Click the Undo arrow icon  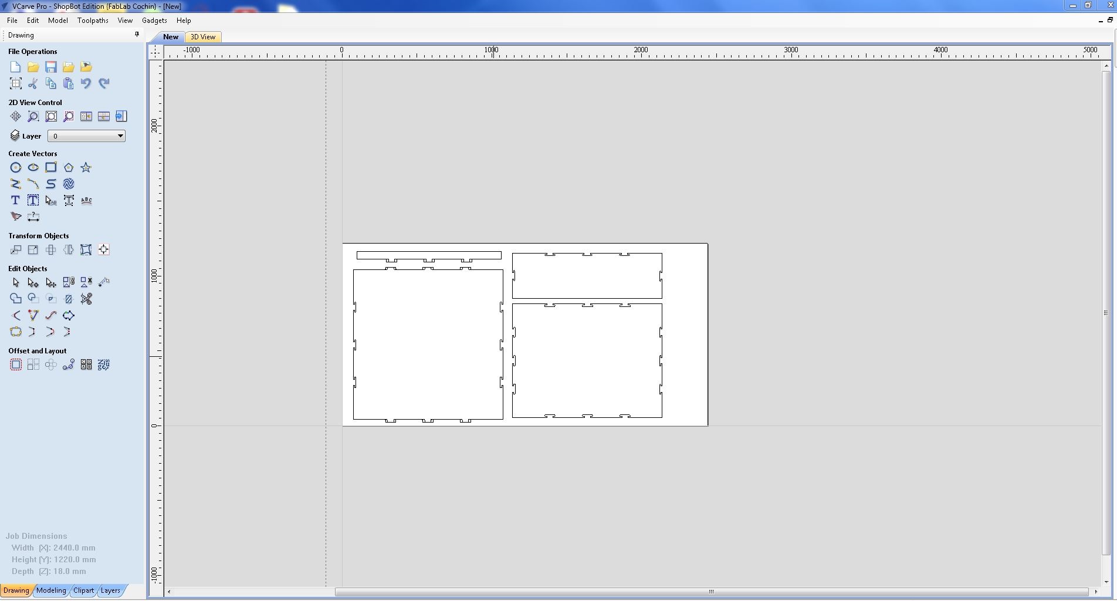86,83
